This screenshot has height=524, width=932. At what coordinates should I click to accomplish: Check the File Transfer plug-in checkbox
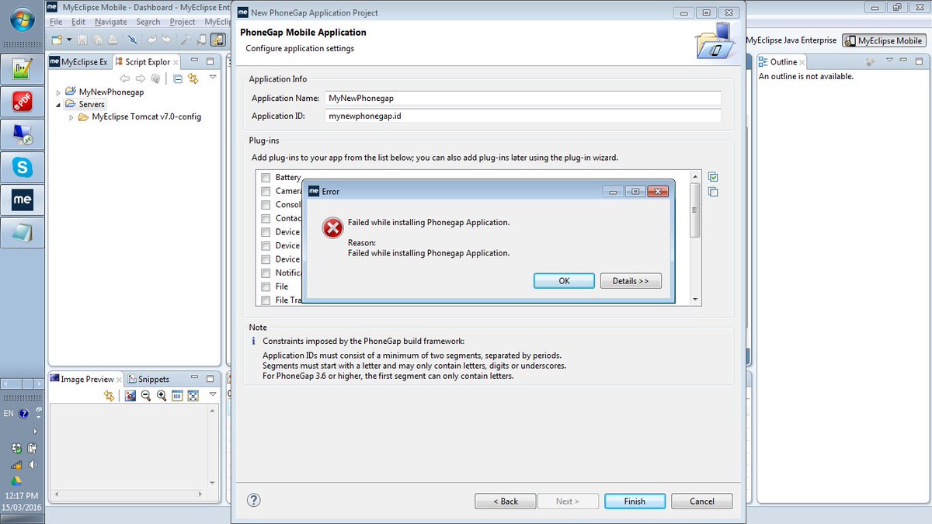(x=266, y=300)
